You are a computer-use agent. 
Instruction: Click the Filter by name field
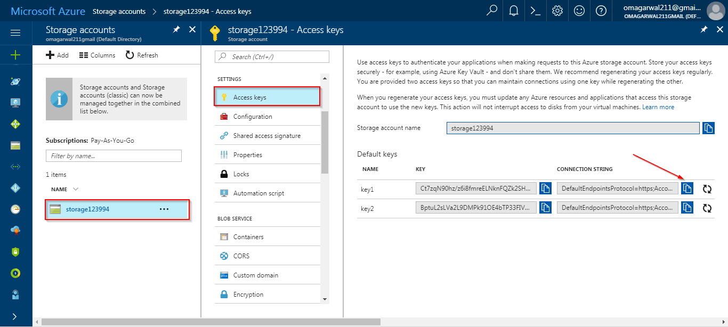pyautogui.click(x=114, y=156)
